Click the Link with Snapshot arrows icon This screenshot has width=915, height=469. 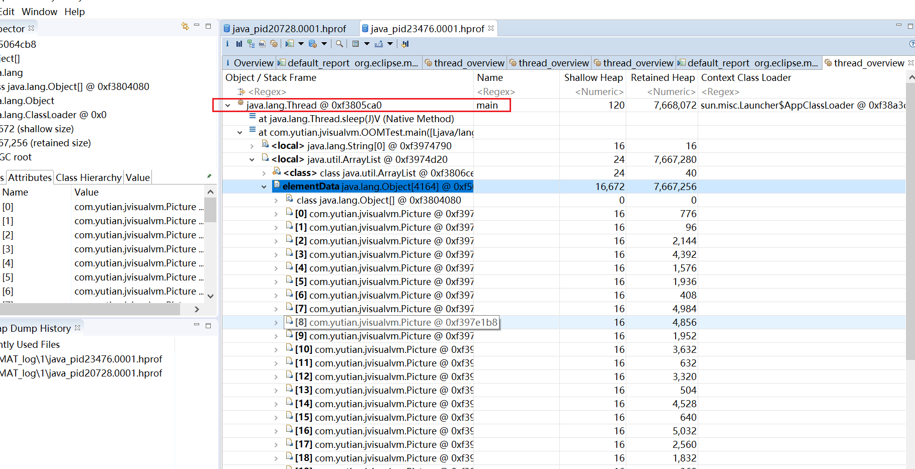point(185,26)
